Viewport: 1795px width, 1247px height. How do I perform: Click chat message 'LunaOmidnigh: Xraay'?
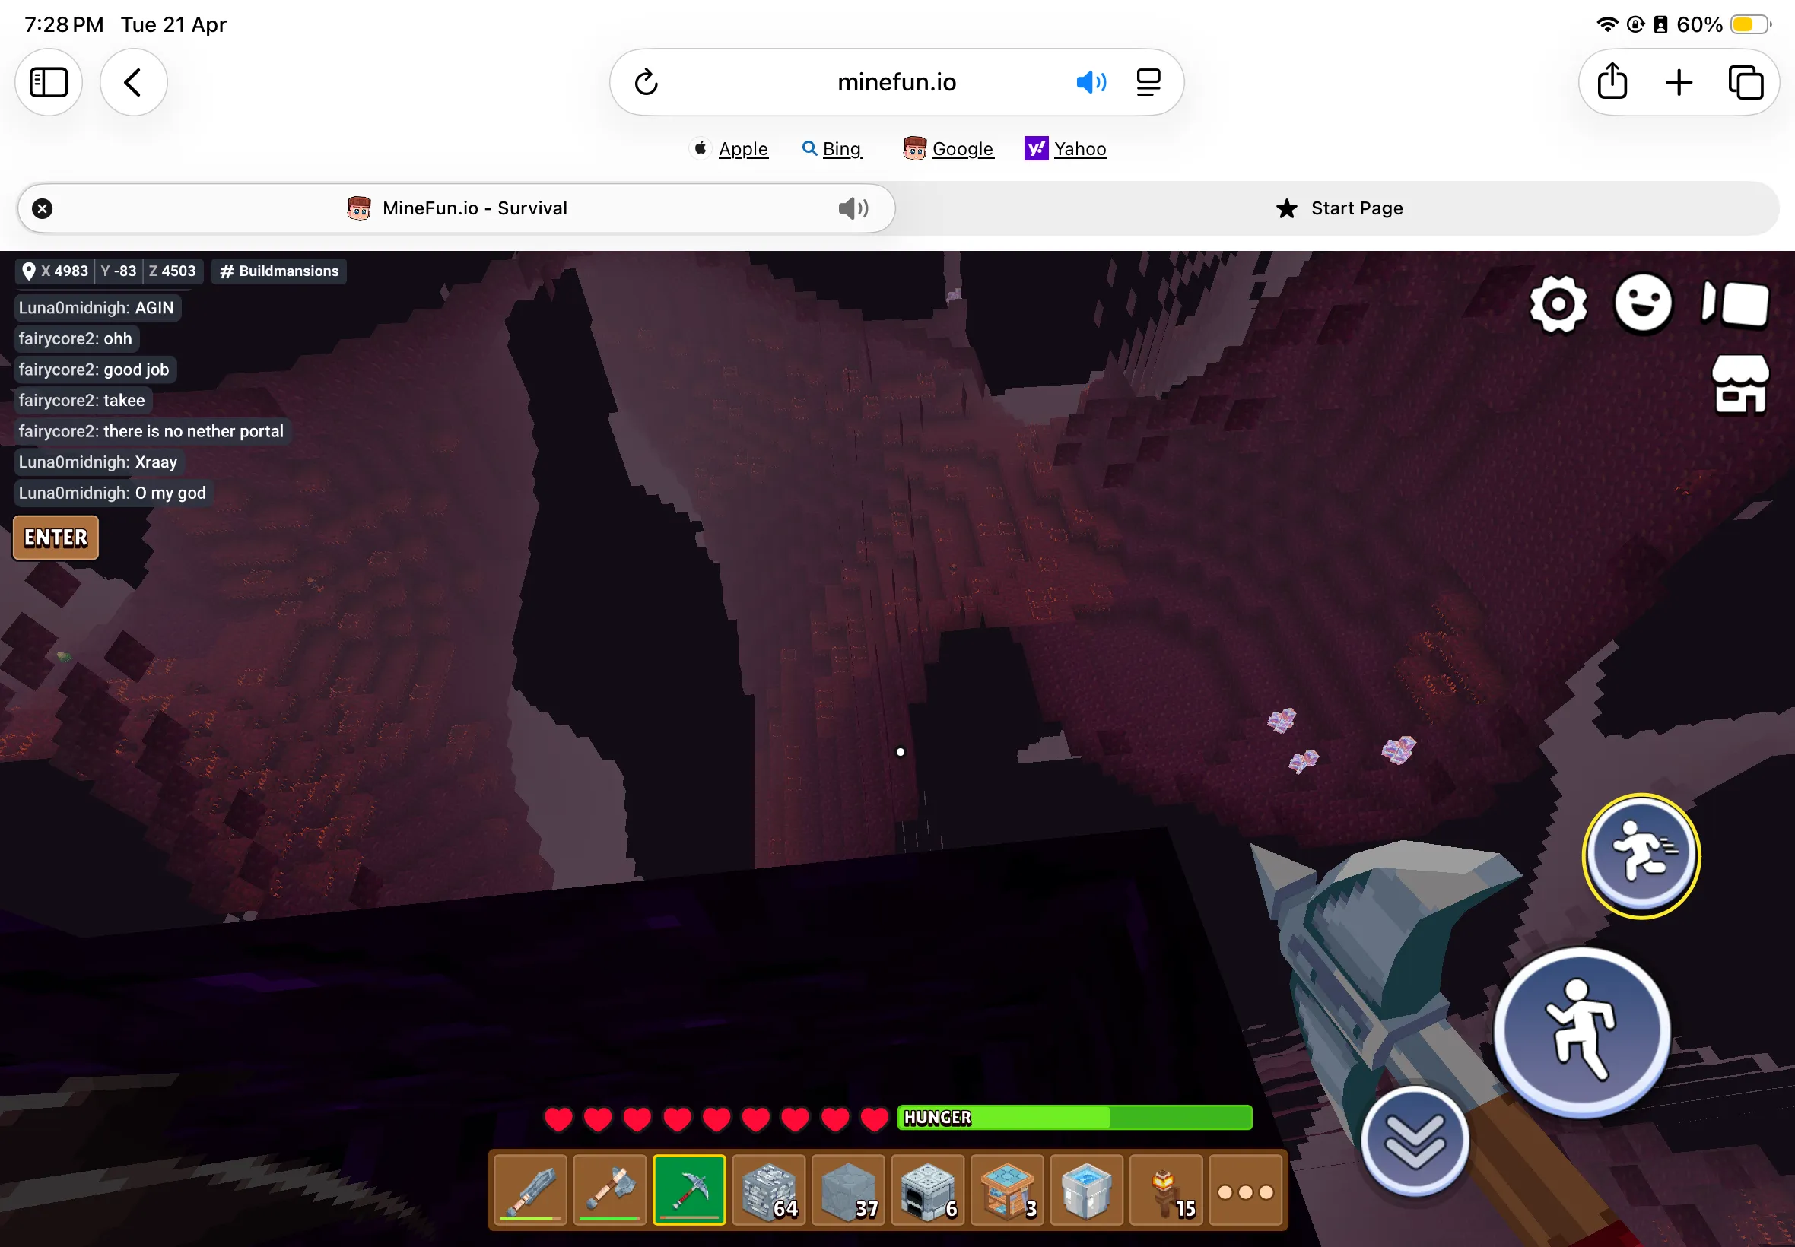97,462
